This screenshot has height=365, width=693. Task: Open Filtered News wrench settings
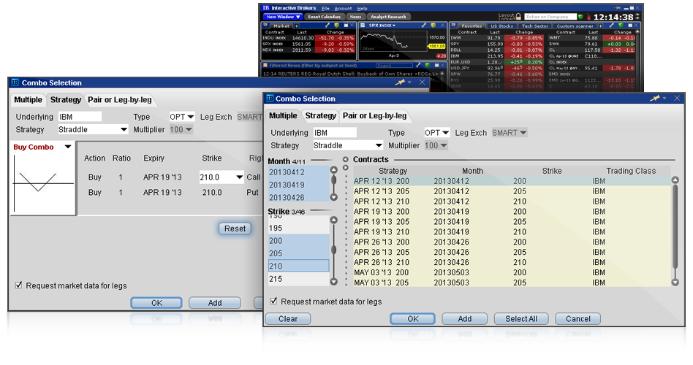click(x=418, y=65)
